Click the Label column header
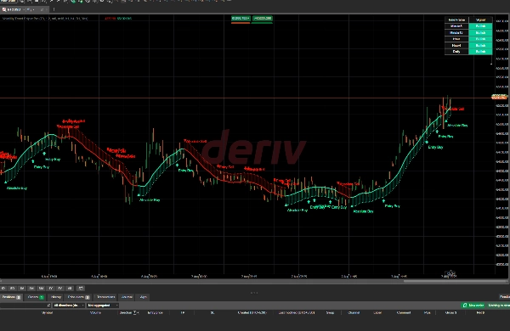 [377, 312]
